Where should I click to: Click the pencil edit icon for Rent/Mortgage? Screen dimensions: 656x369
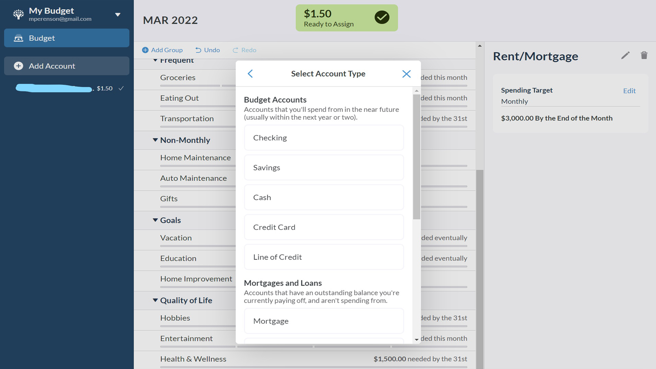[625, 55]
